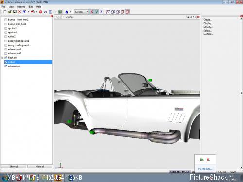Expand the Create... command group

(x=208, y=20)
